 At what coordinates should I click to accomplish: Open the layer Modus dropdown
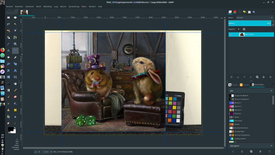tap(254, 18)
